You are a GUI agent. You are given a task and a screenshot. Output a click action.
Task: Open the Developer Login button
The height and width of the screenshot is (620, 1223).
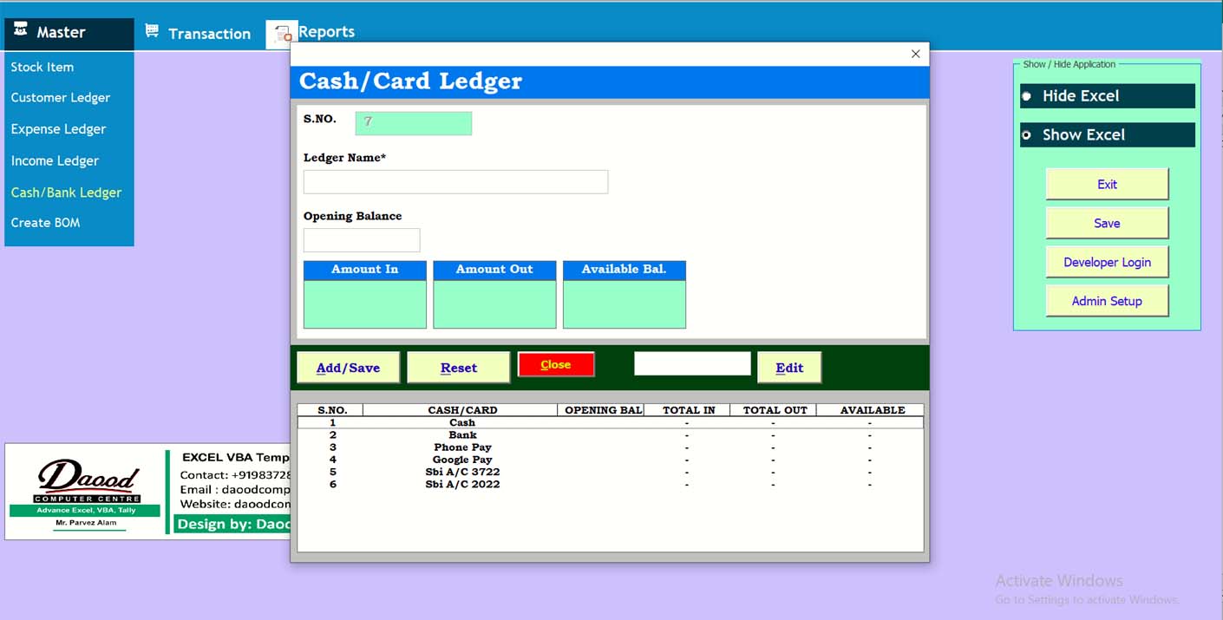[1107, 262]
